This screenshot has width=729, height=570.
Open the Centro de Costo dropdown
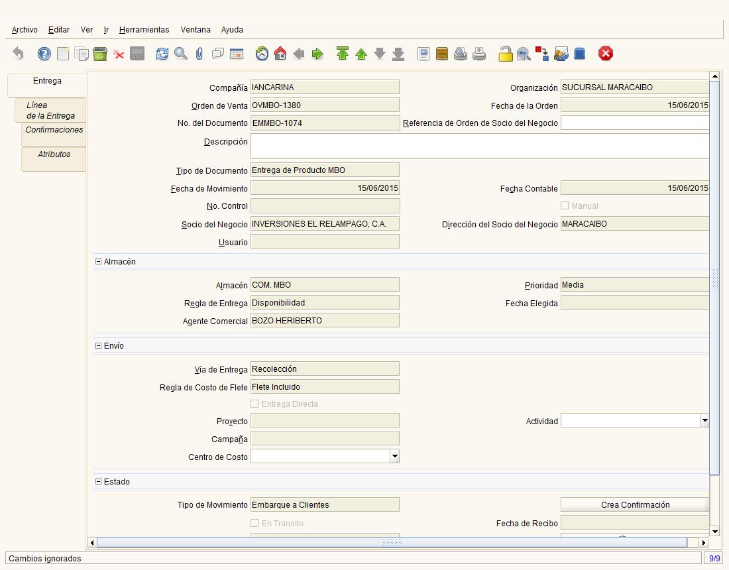(x=394, y=456)
